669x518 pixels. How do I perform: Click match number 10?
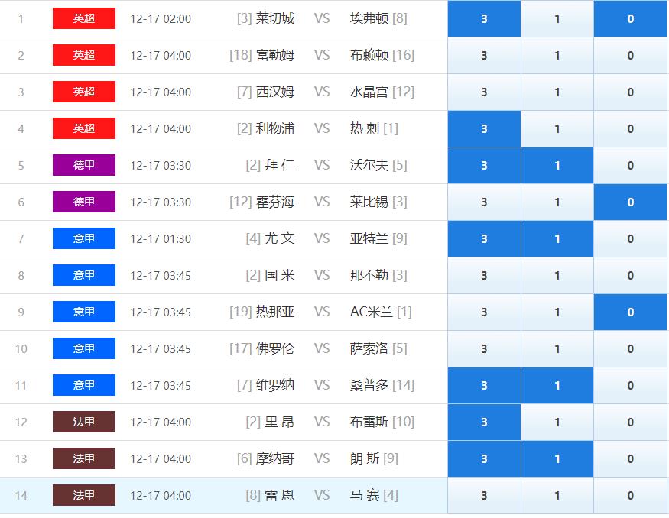(x=21, y=348)
